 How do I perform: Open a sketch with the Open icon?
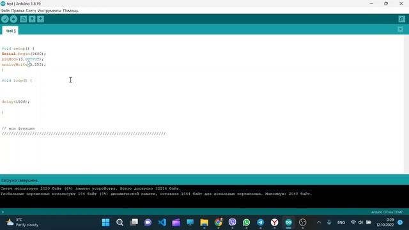tap(32, 19)
